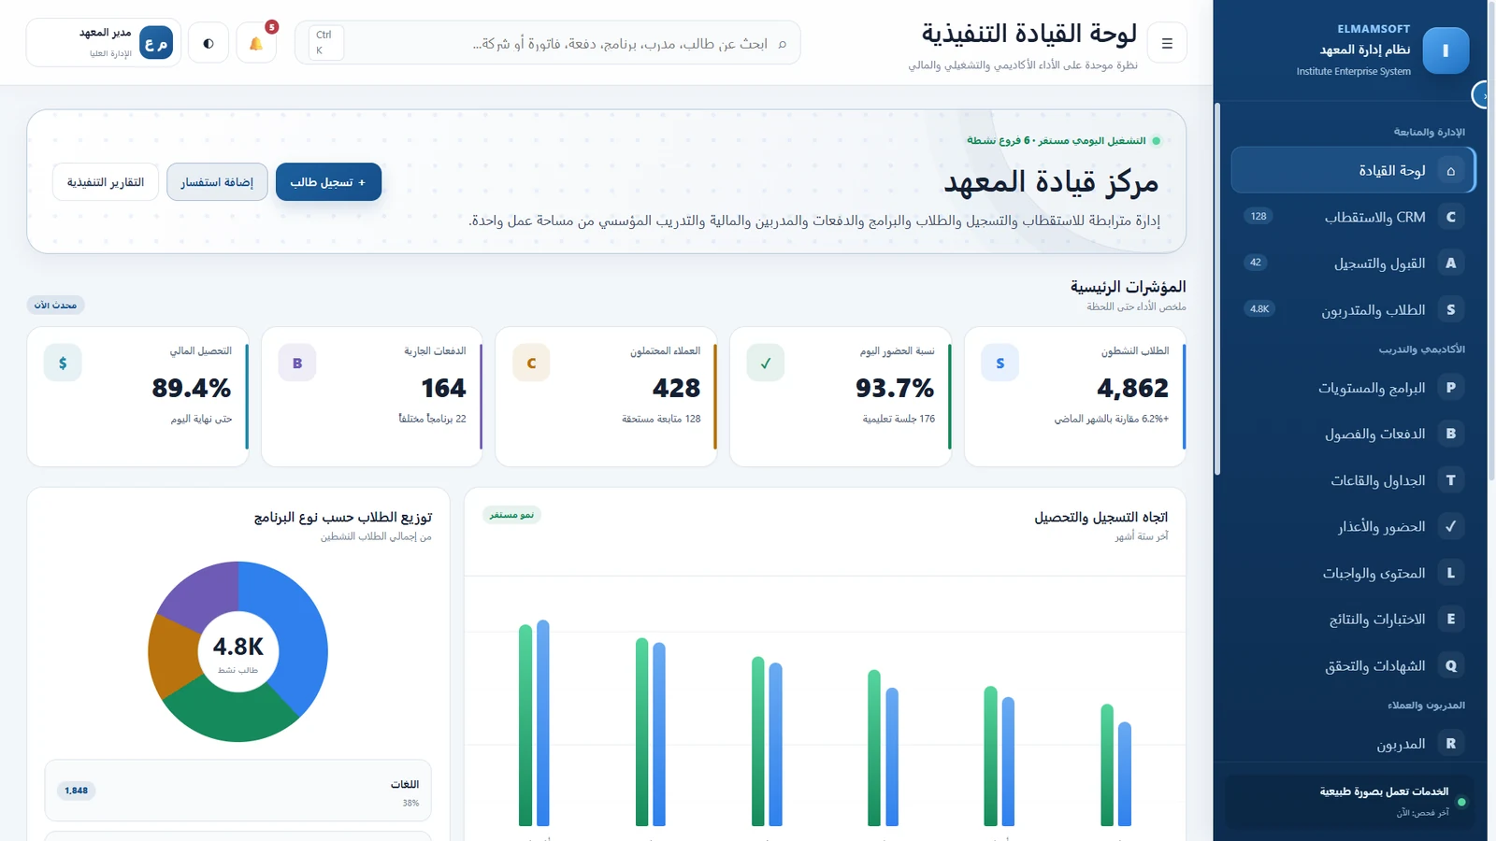The height and width of the screenshot is (841, 1496).
Task: Click the T icon of الجداول والقاعات
Action: click(1451, 479)
